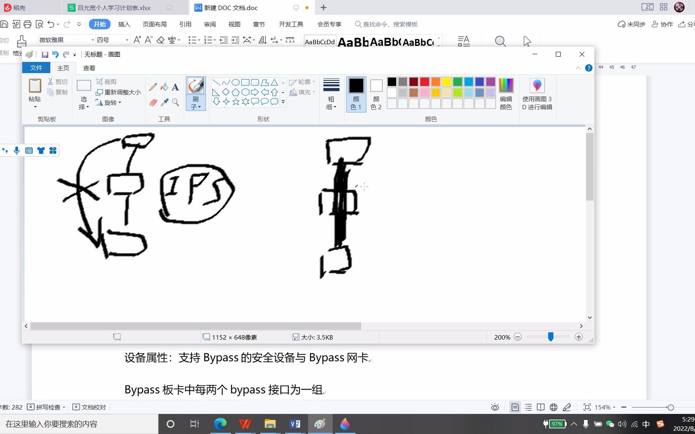Toggle WPS eye protection mode icon

(495, 407)
